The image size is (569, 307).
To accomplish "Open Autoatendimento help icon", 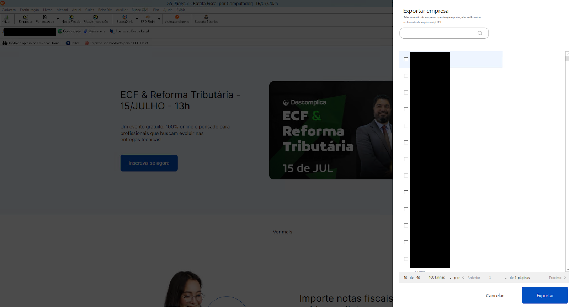I will (x=177, y=19).
